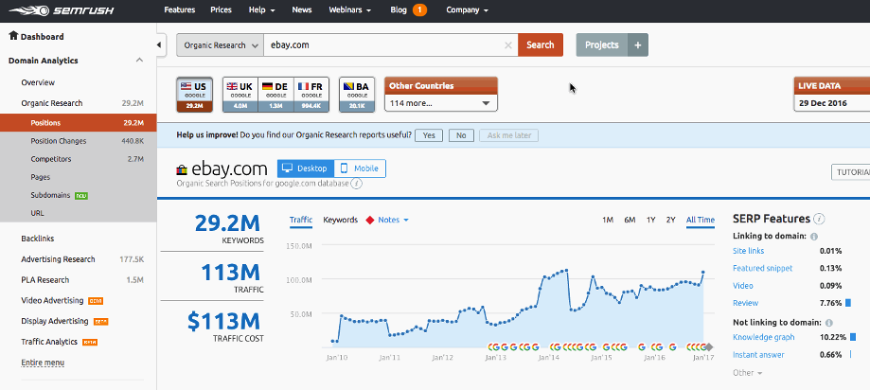This screenshot has height=390, width=870.
Task: Switch to the Keywords chart tab
Action: [340, 221]
